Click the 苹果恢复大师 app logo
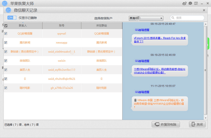Screen dimensions: 211x138 pyautogui.click(x=5, y=3)
